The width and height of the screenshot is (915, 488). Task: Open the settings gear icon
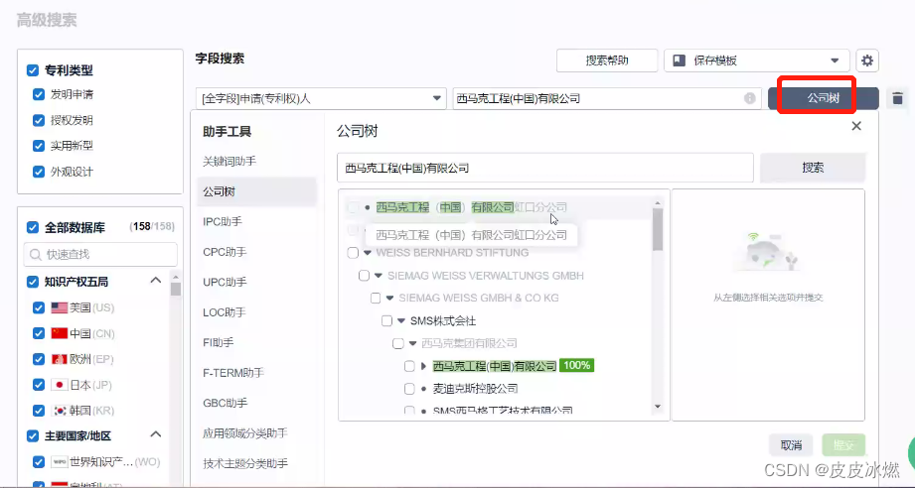(867, 61)
